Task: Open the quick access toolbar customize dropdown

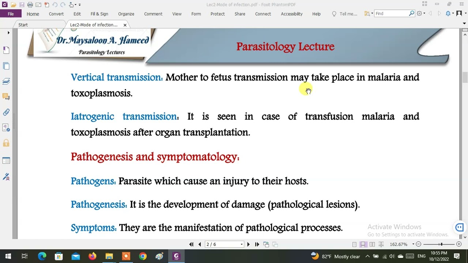Action: click(x=80, y=5)
